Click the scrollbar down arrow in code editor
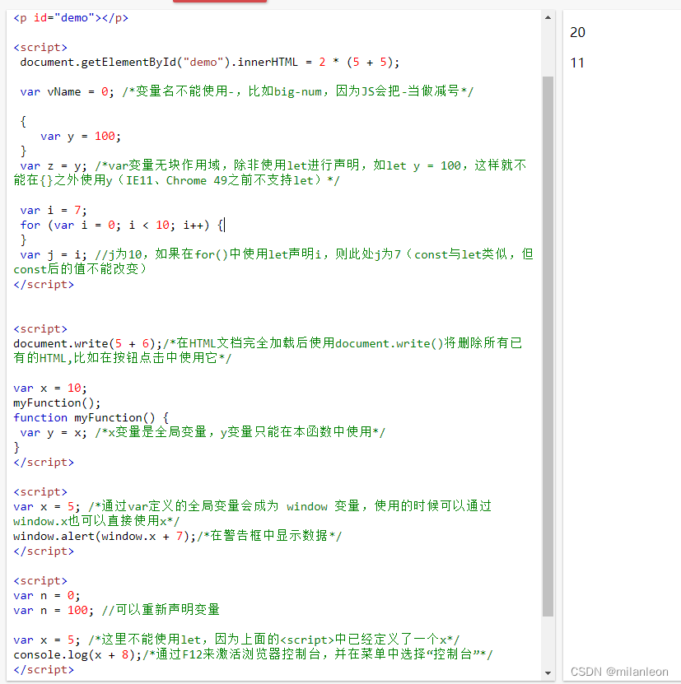Image resolution: width=681 pixels, height=684 pixels. (548, 673)
